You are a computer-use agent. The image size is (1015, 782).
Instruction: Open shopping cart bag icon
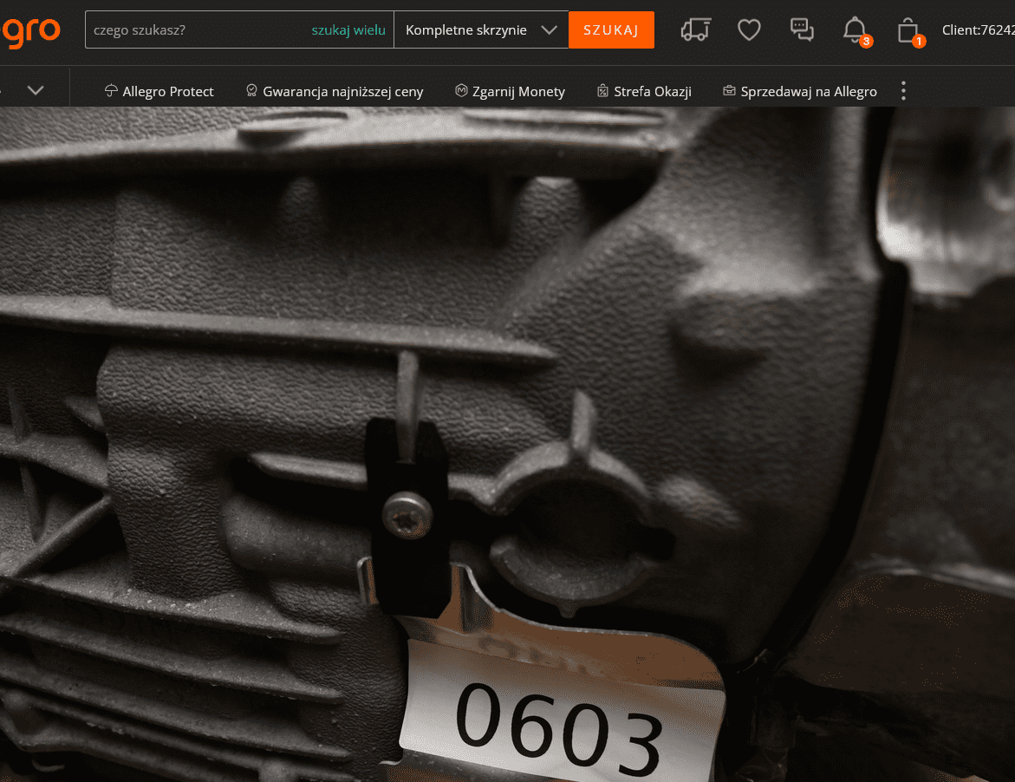pos(908,30)
